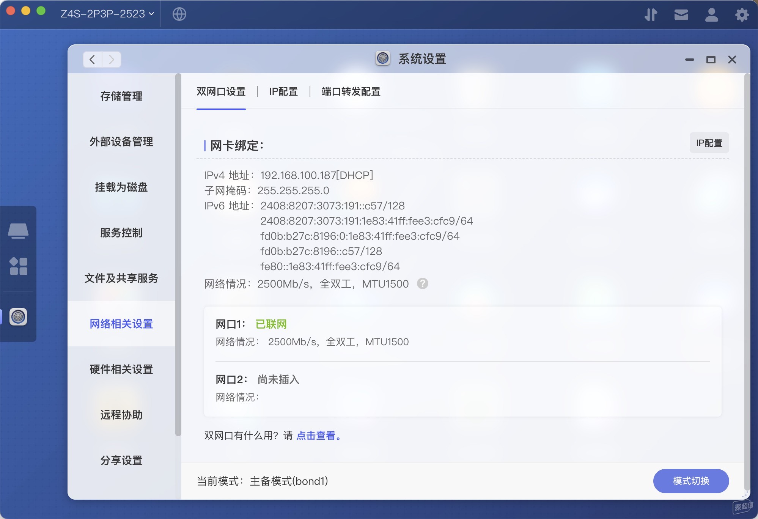
Task: Click the main panel right scrollbar
Action: click(x=747, y=283)
